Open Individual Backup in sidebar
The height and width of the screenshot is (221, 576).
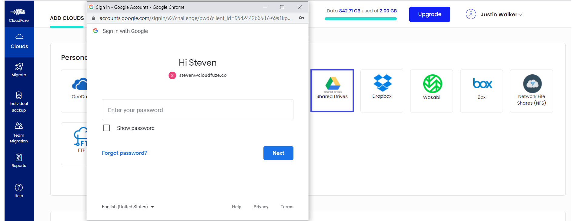[x=19, y=102]
